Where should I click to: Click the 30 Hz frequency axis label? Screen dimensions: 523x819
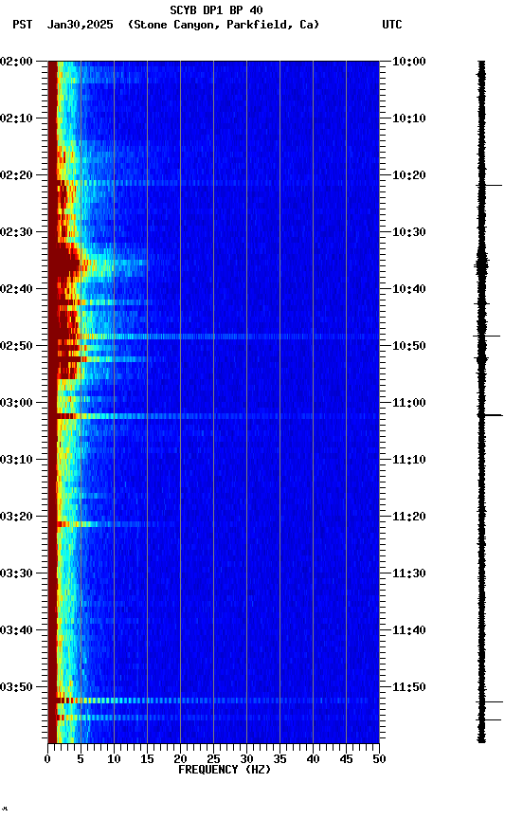246,759
